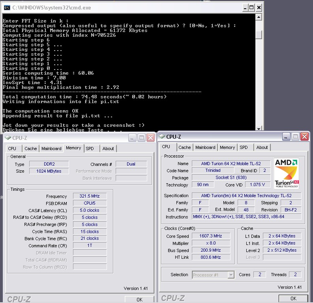The image size is (313, 303).
Task: Click the CAS# Latency value 5.0 clocks
Action: click(x=90, y=210)
